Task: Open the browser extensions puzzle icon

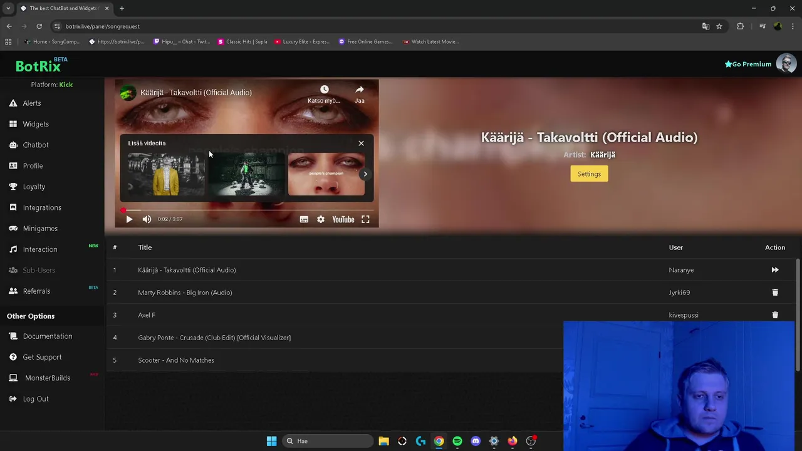Action: (x=741, y=26)
